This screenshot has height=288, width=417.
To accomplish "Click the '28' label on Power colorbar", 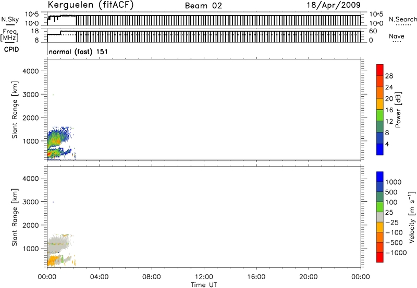I will click(x=389, y=76).
